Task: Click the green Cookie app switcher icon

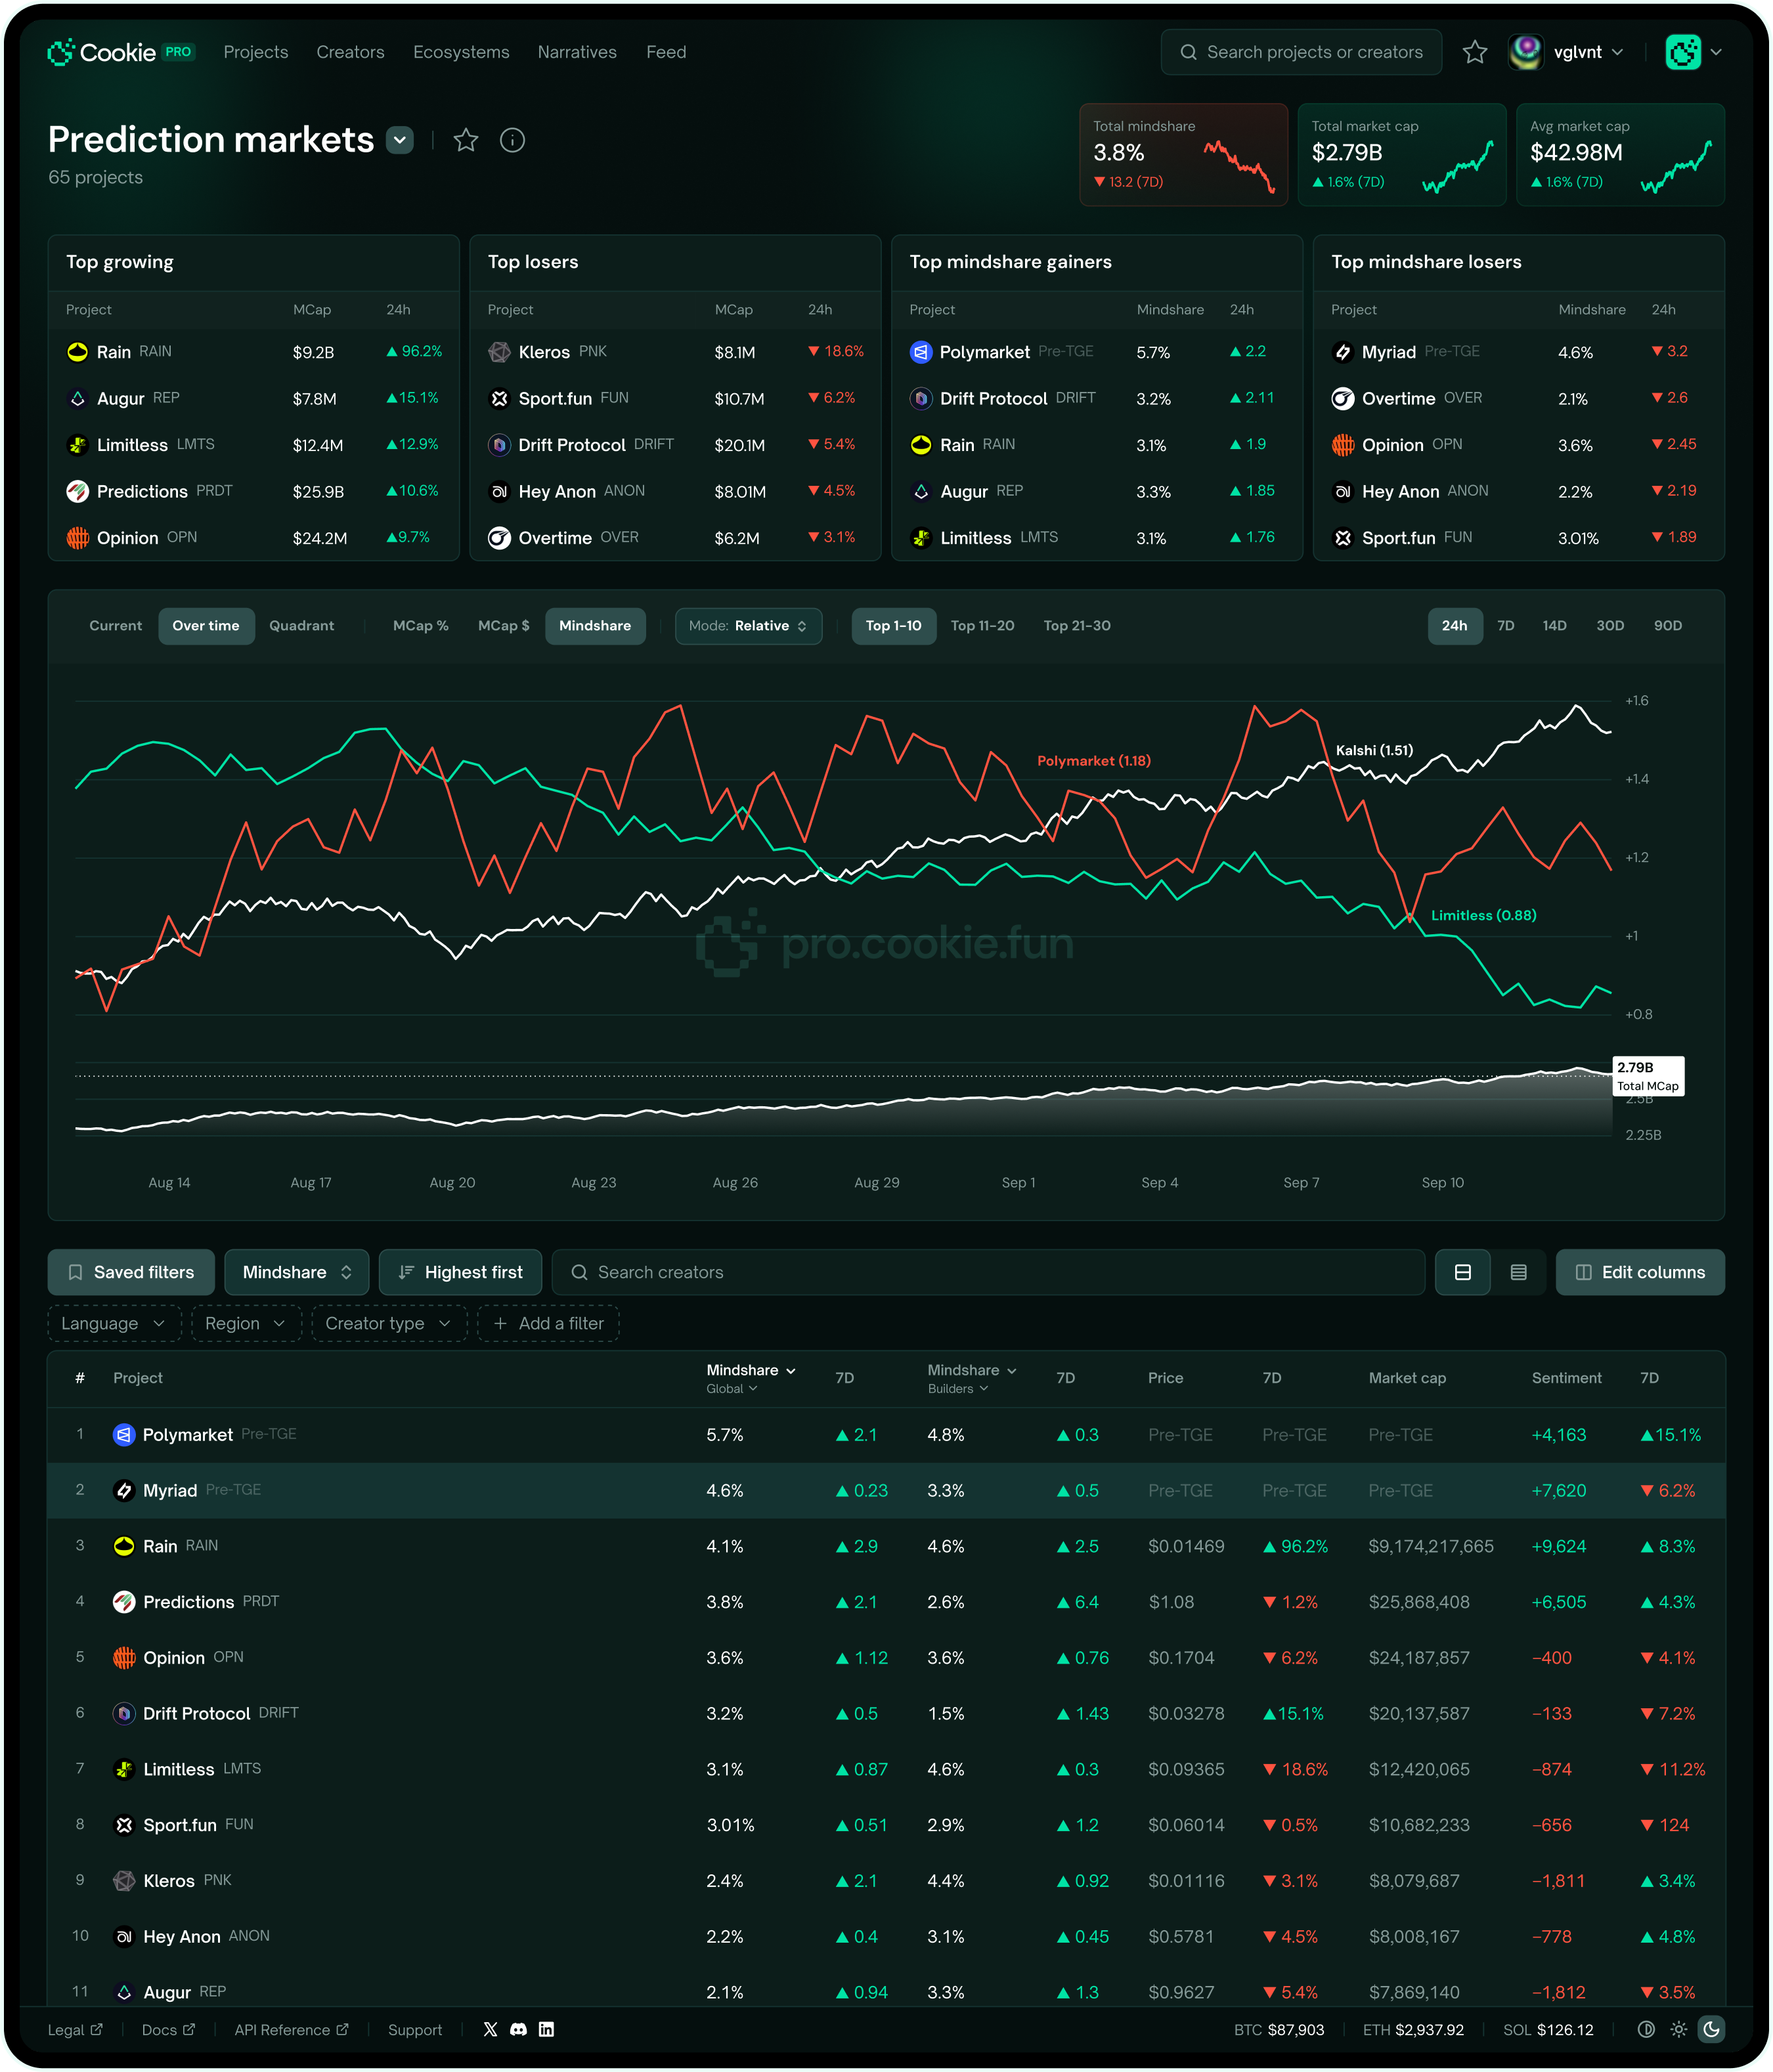Action: (x=1683, y=52)
